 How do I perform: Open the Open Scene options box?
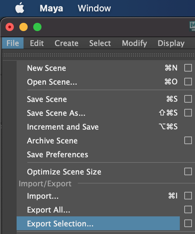point(188,82)
